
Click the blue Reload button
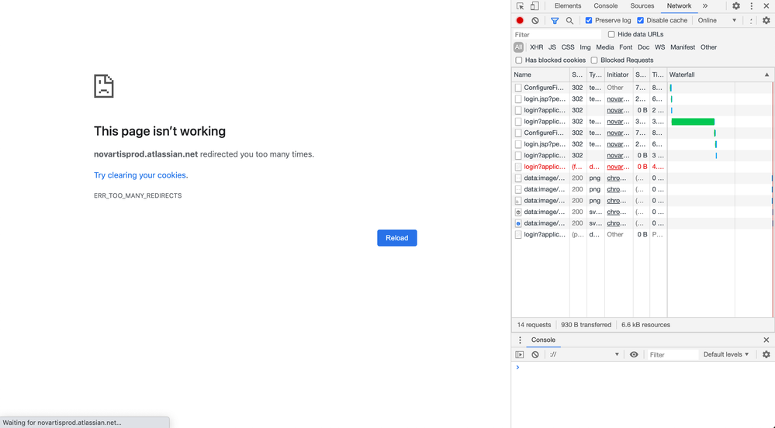397,238
